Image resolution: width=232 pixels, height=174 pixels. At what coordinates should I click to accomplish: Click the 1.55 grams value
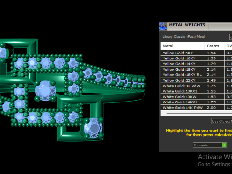pos(211,91)
